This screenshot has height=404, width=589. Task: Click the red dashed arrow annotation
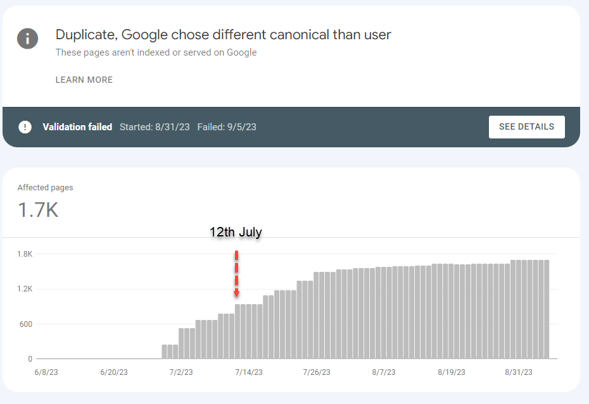[237, 274]
